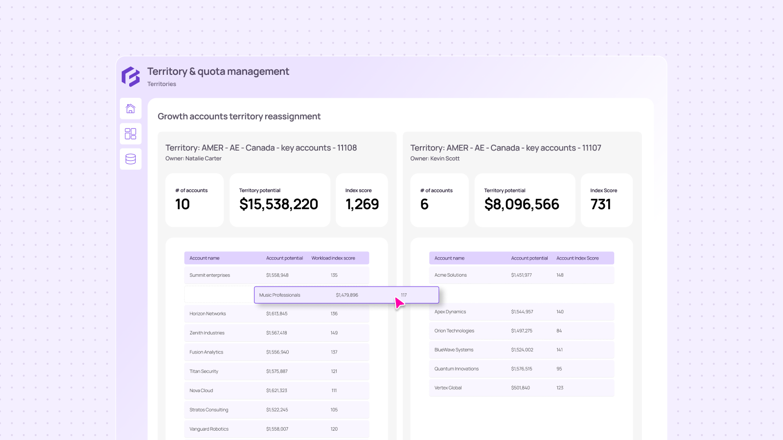The image size is (783, 440).
Task: Click the Territories breadcrumb link
Action: pyautogui.click(x=161, y=84)
